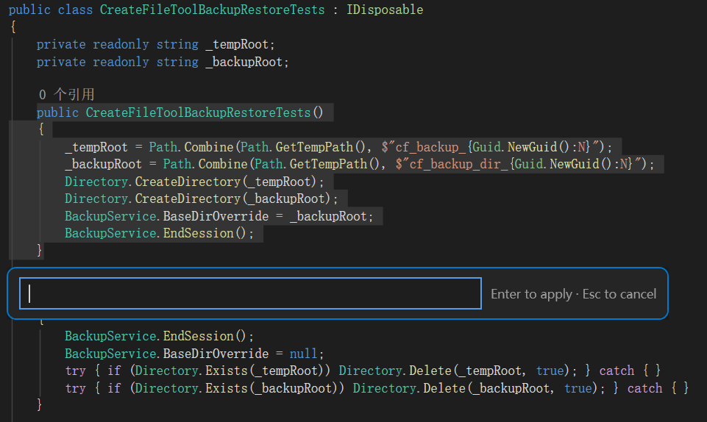Click Directory.CreateDirectory(_backupRoot) line
Image resolution: width=707 pixels, height=422 pixels.
(201, 199)
